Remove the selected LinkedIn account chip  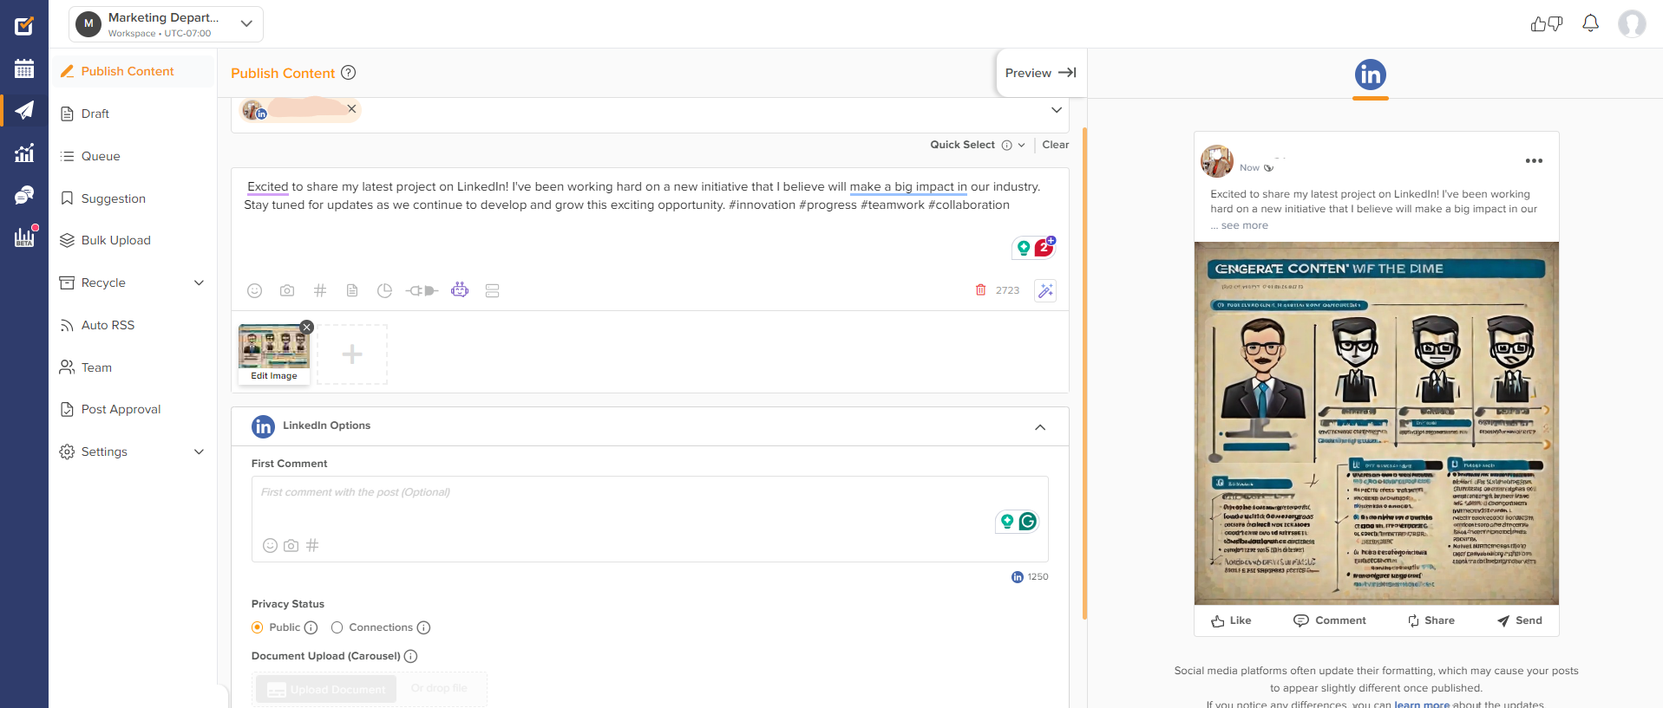[351, 108]
